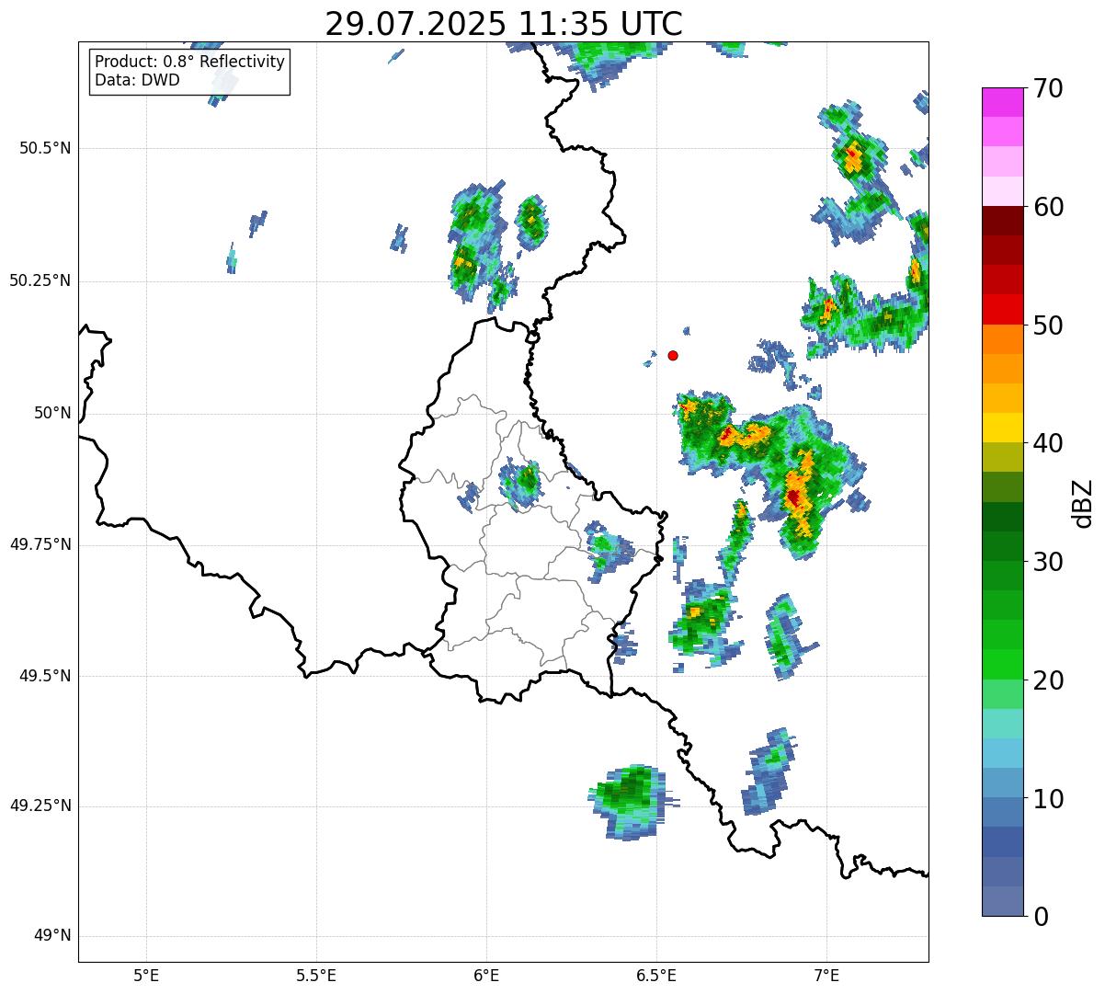Click the colorbar value 10
Screen dimensions: 1105x994
[1048, 798]
